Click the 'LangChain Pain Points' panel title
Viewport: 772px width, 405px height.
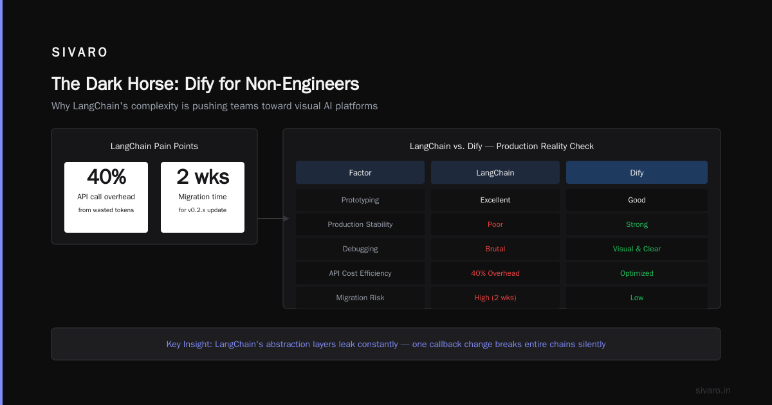[154, 146]
